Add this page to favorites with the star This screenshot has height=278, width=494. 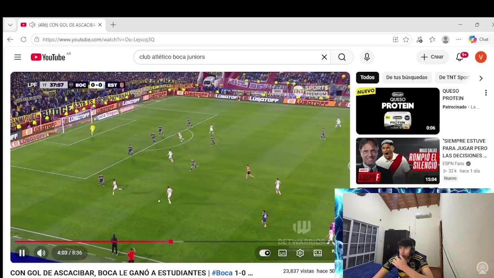click(x=406, y=39)
